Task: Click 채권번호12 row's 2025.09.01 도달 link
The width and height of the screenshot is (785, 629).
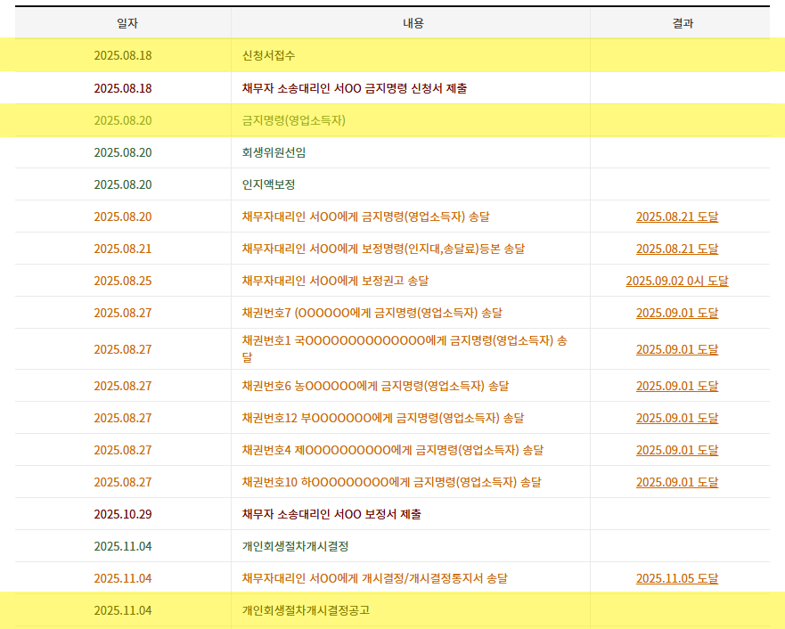Action: click(676, 418)
